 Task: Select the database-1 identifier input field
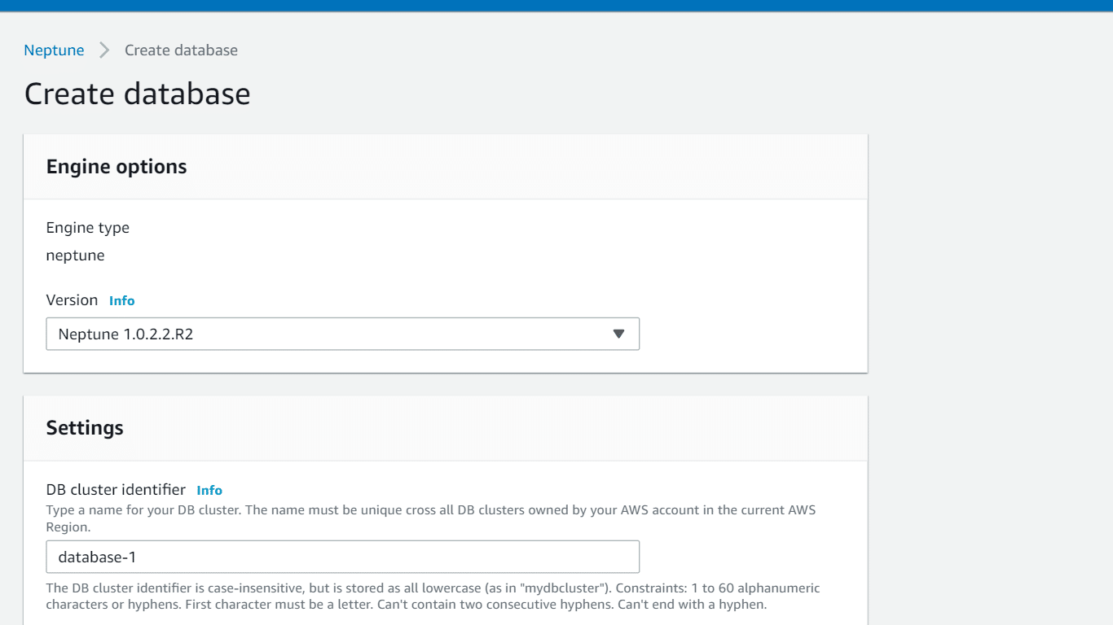coord(342,557)
